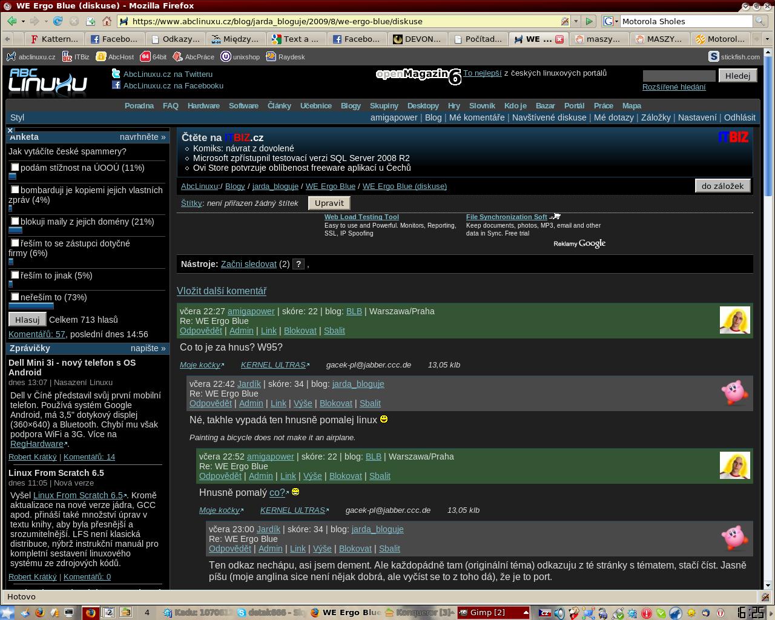The width and height of the screenshot is (775, 620).
Task: Click the CZ keyboard layout flag
Action: point(544,613)
